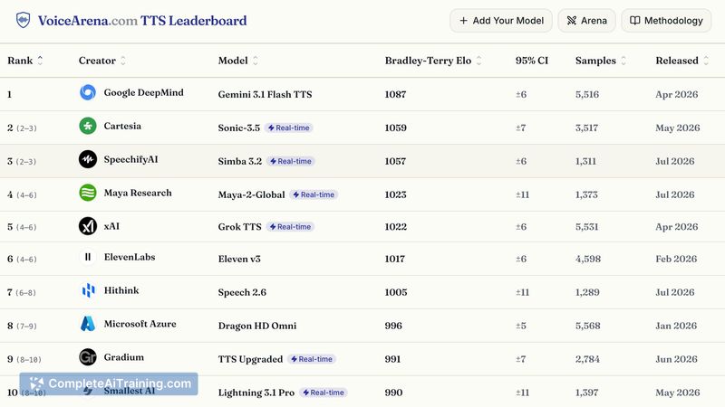Click the Maya Research creator name
The image size is (725, 407).
pos(138,193)
